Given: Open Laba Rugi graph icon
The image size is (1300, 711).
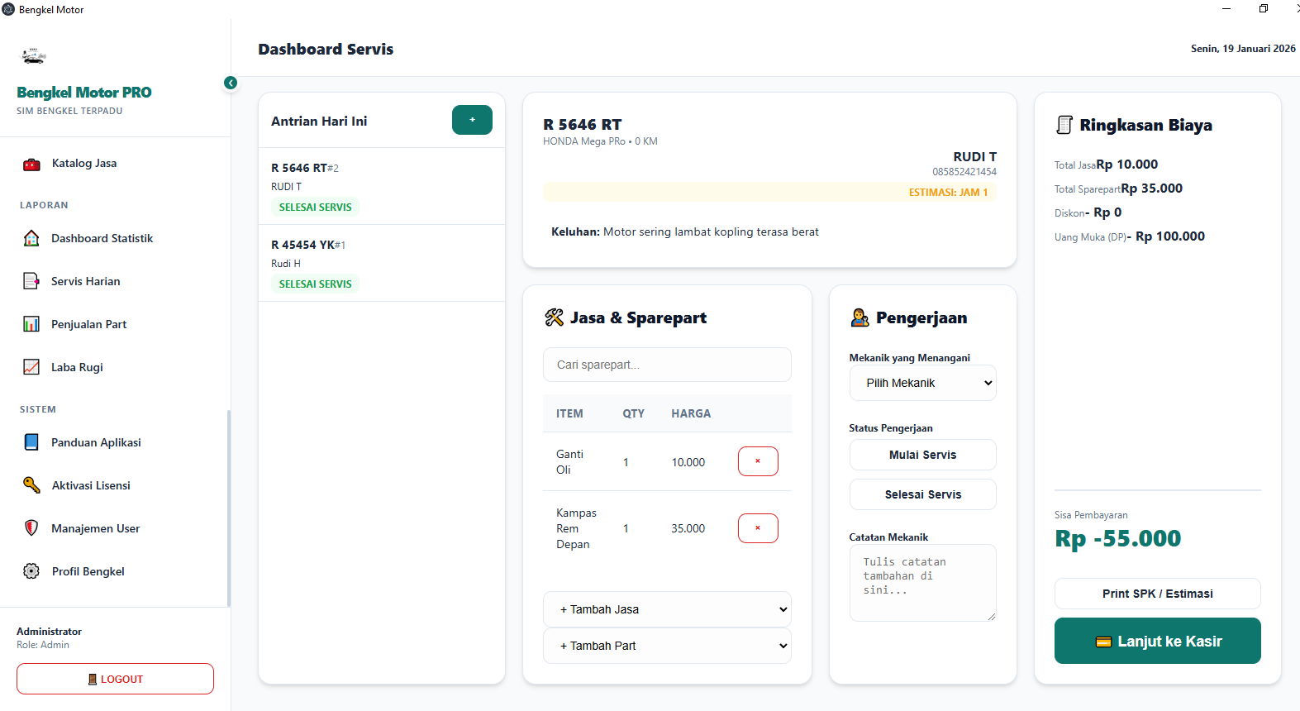Looking at the screenshot, I should pyautogui.click(x=31, y=367).
